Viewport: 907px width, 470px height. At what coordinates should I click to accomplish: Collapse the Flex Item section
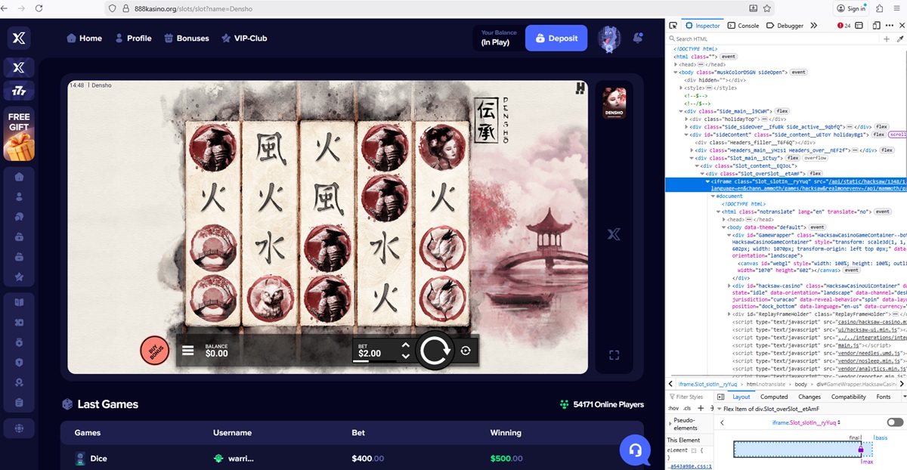718,409
